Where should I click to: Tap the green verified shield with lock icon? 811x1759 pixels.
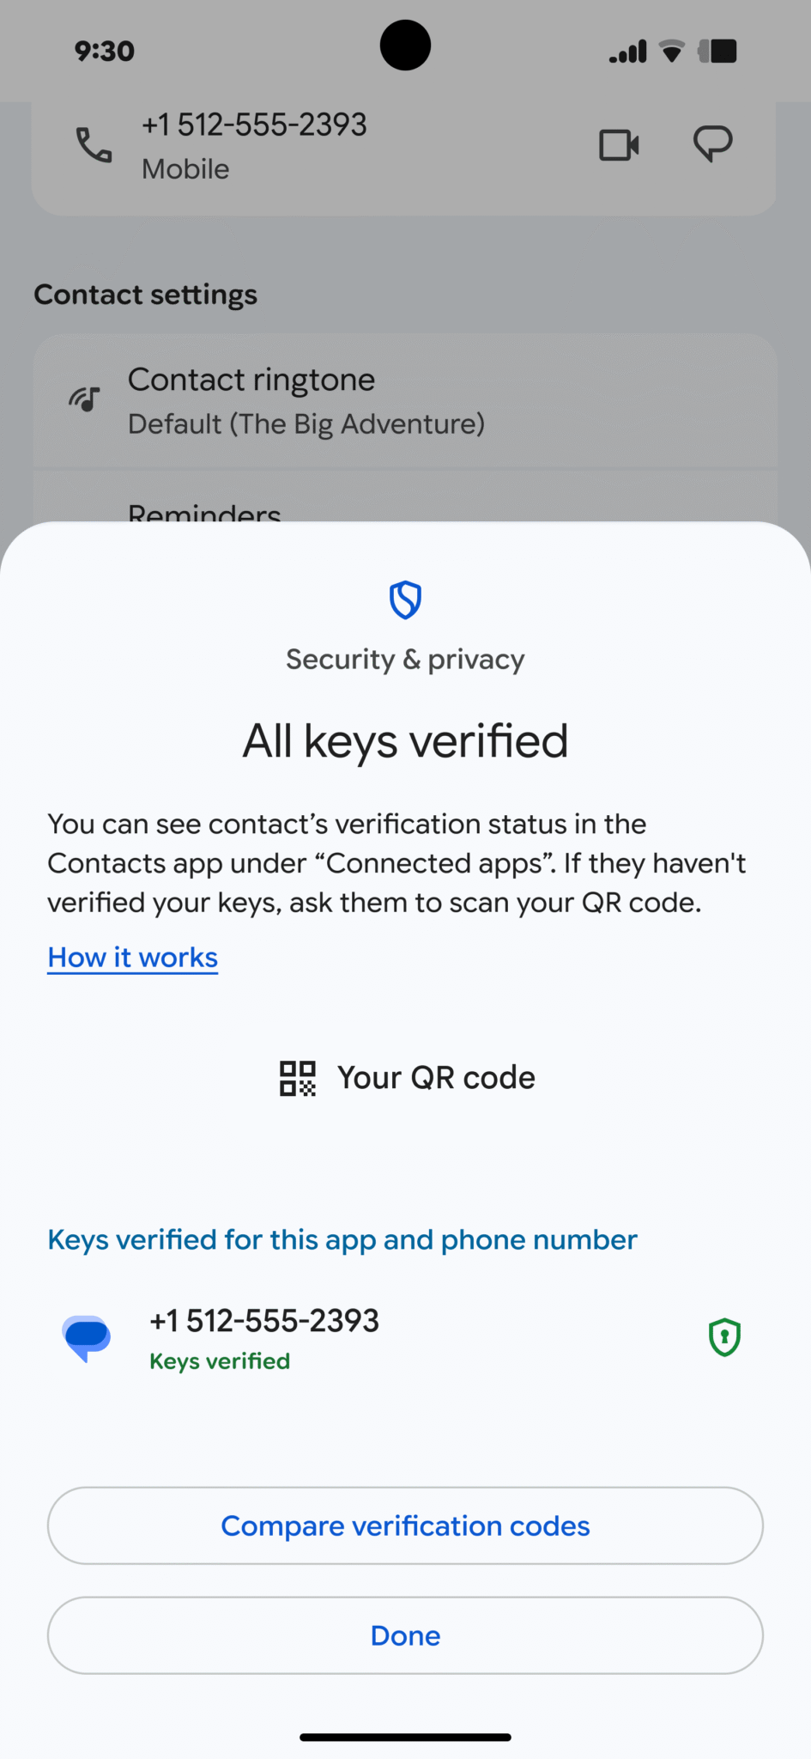click(x=724, y=1336)
